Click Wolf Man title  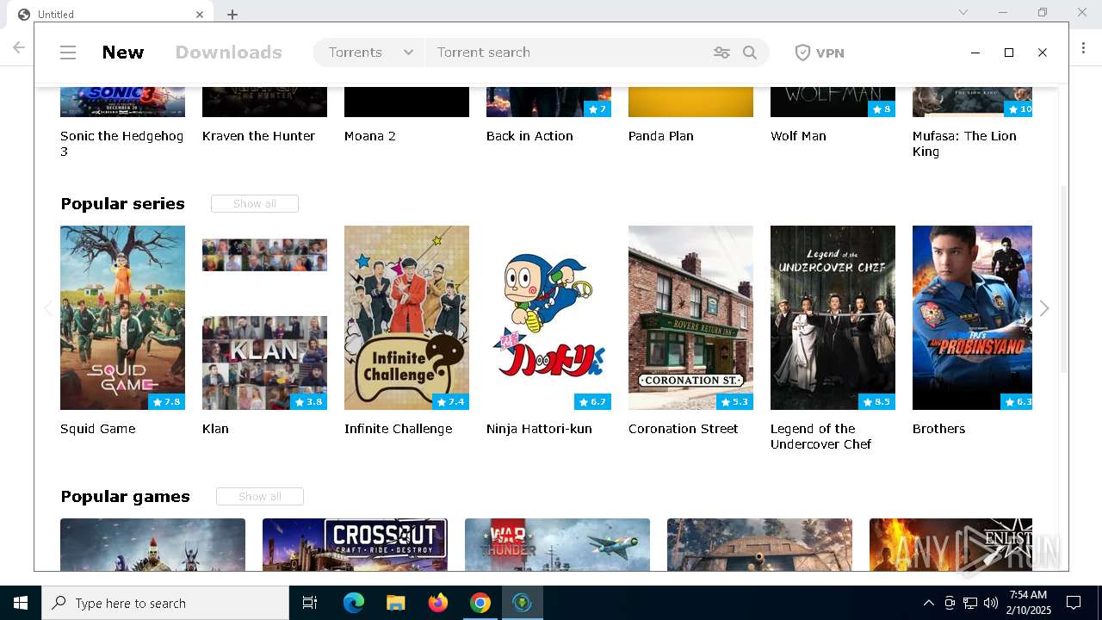[x=798, y=136]
